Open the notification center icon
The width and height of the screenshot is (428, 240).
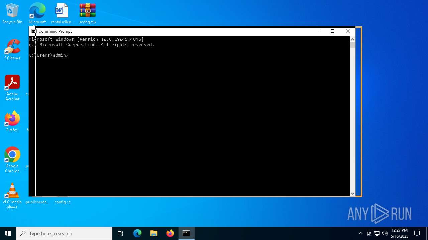click(417, 233)
